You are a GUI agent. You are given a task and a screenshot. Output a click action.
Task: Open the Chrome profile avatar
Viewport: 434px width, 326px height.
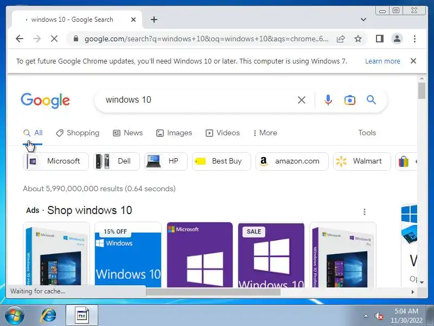pos(397,39)
